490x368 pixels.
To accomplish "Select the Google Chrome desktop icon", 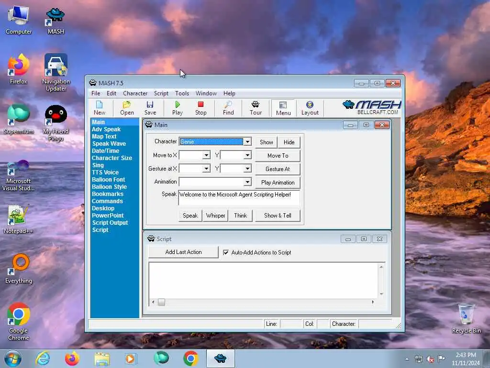I will (19, 322).
